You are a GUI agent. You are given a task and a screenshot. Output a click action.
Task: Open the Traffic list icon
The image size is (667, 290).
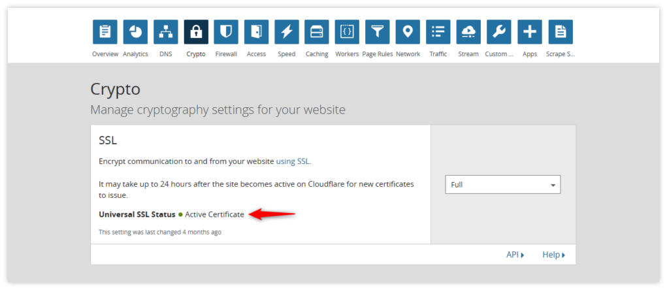[438, 32]
